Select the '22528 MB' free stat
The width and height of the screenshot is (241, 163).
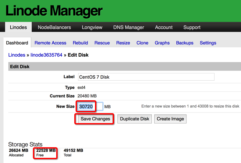coord(46,150)
